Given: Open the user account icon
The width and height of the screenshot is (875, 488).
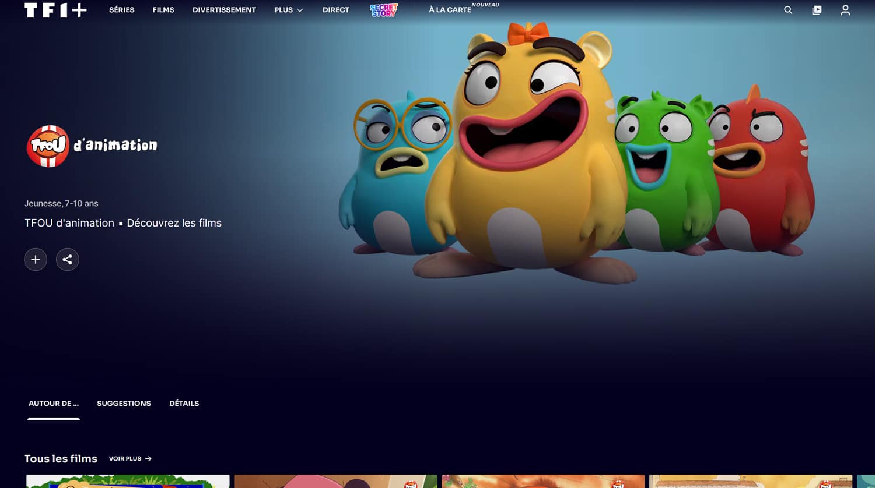Looking at the screenshot, I should coord(845,10).
